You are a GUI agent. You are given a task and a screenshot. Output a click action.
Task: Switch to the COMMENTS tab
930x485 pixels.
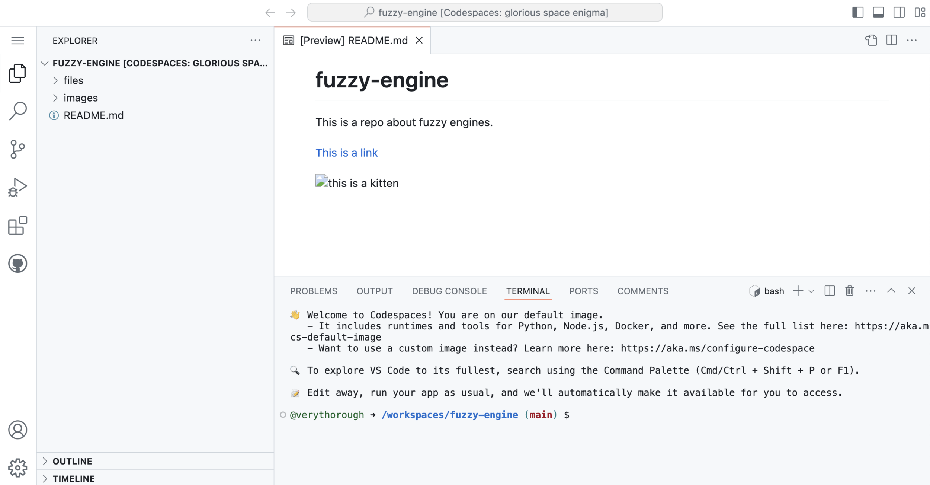(x=643, y=291)
